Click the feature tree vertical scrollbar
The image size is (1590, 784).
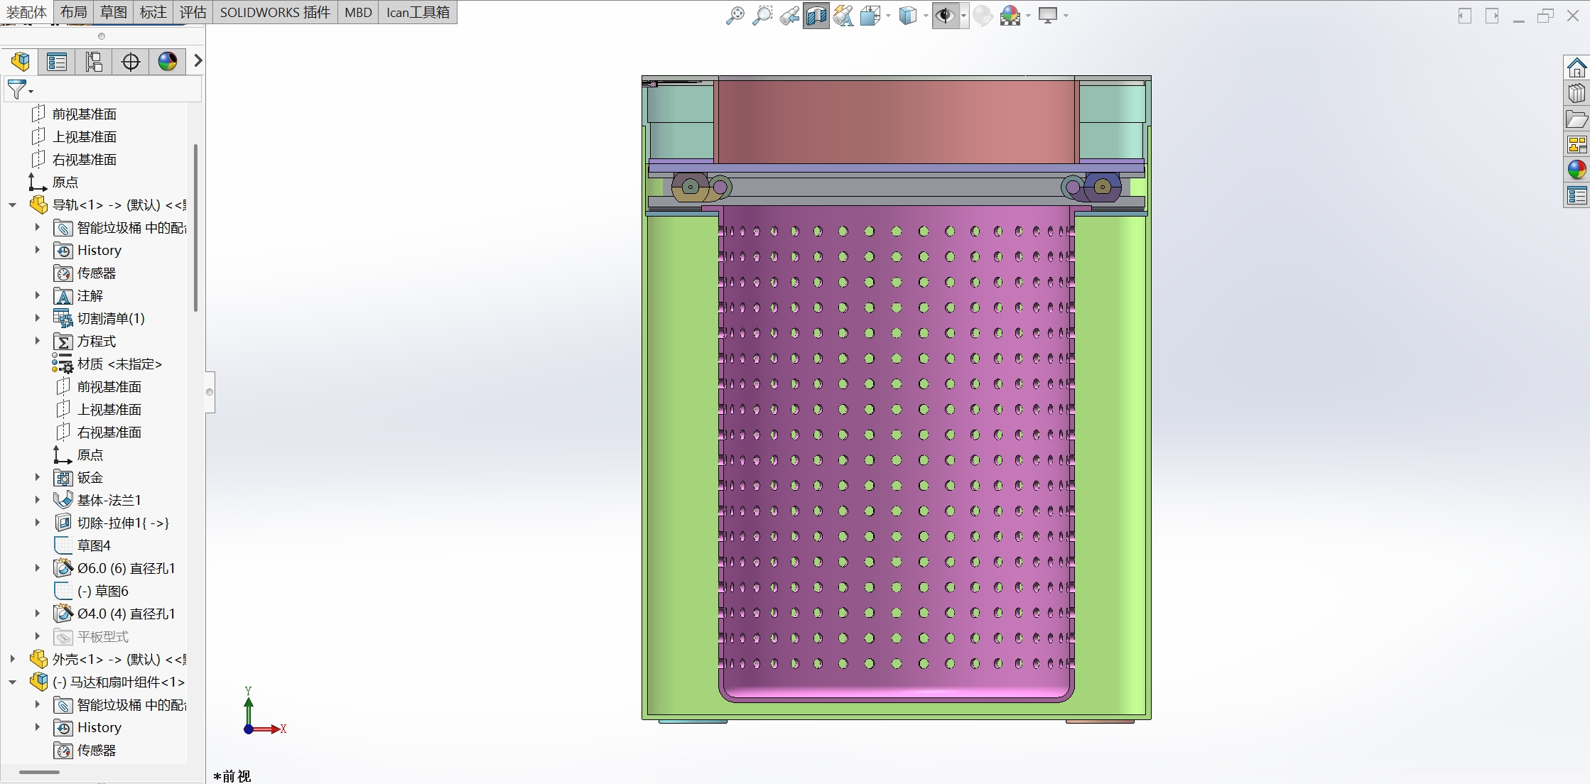[x=195, y=227]
